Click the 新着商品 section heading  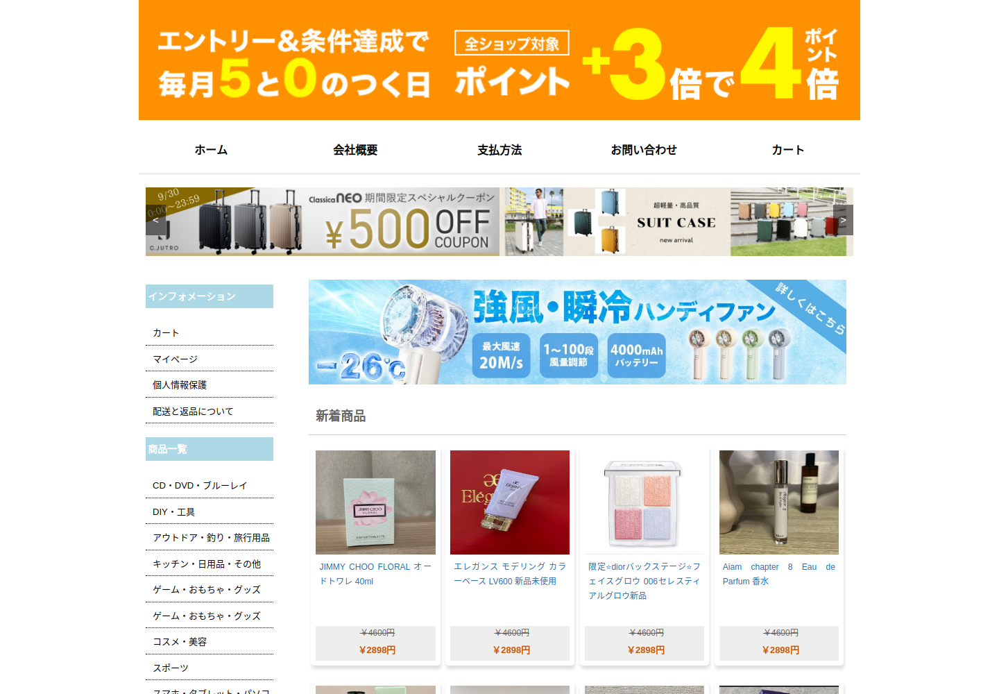point(341,416)
